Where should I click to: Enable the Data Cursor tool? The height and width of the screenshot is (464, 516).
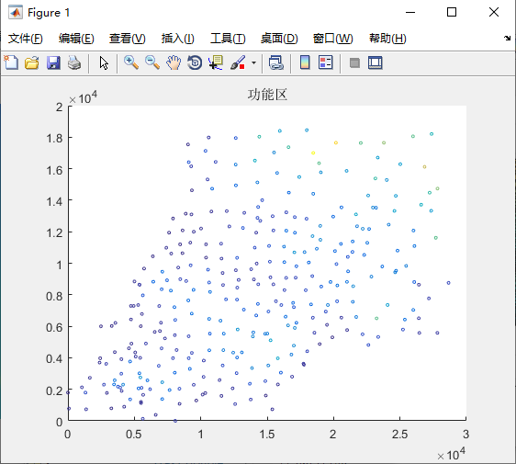click(x=216, y=62)
